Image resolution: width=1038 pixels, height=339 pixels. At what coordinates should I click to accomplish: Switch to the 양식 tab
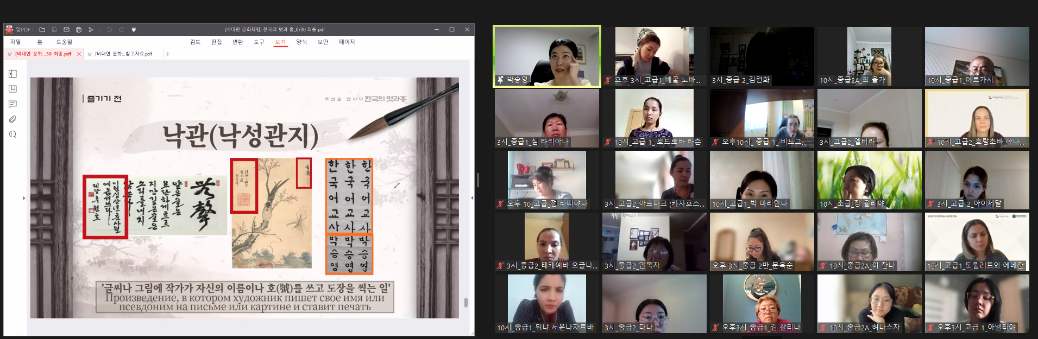301,42
